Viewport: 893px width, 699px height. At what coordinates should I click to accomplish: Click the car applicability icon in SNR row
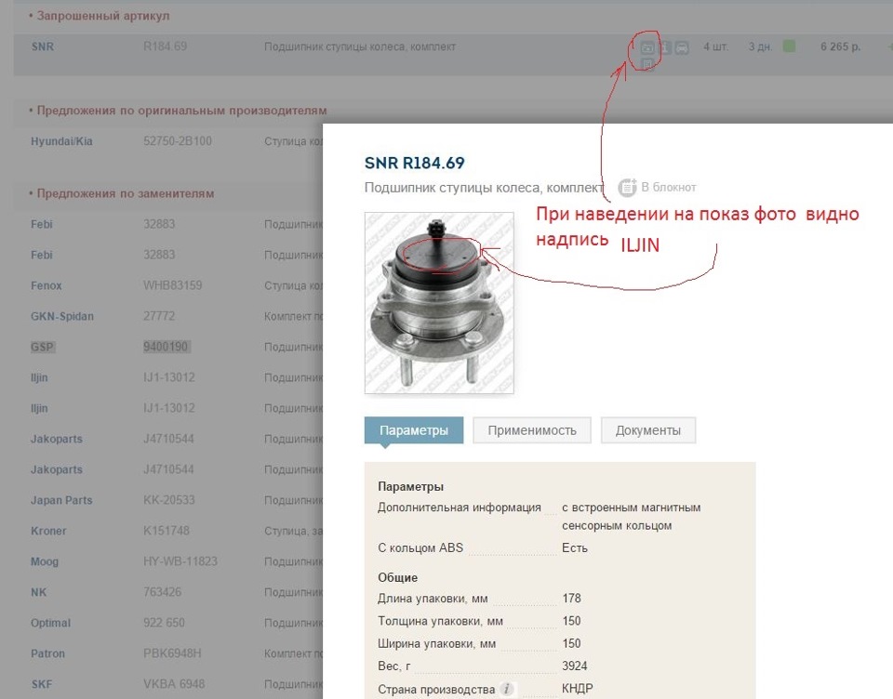coord(682,47)
